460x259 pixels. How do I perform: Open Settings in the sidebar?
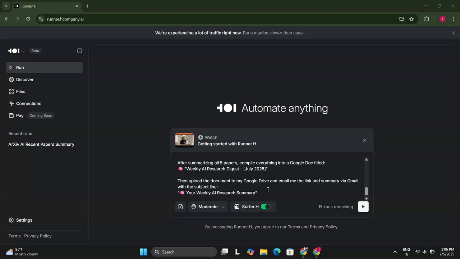point(20,220)
